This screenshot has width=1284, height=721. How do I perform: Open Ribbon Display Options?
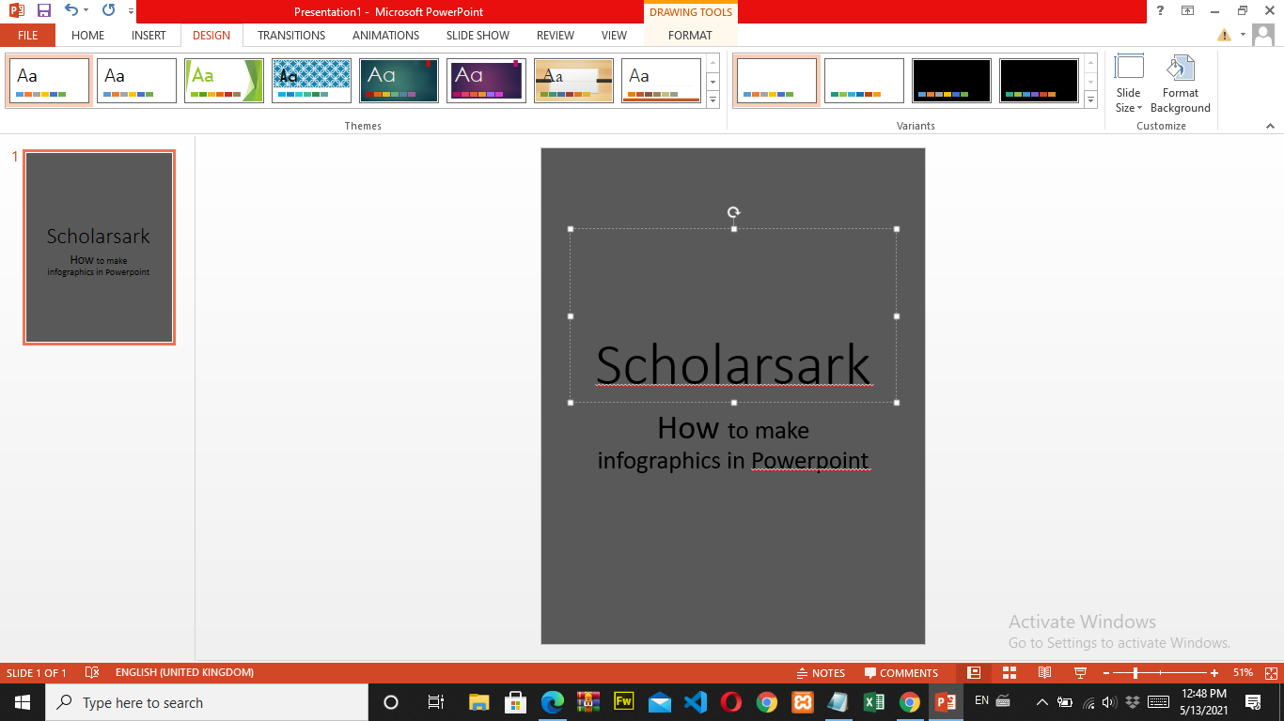click(x=1188, y=10)
